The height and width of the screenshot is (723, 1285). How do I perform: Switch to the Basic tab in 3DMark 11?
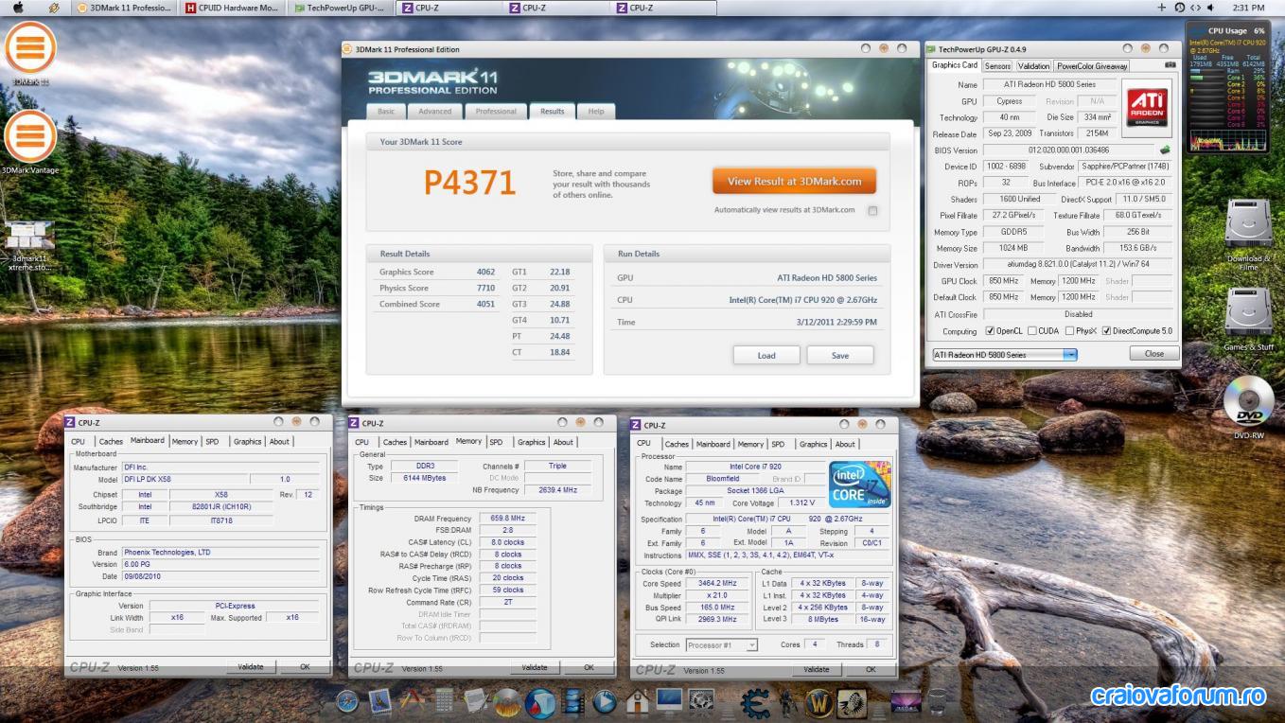coord(386,112)
